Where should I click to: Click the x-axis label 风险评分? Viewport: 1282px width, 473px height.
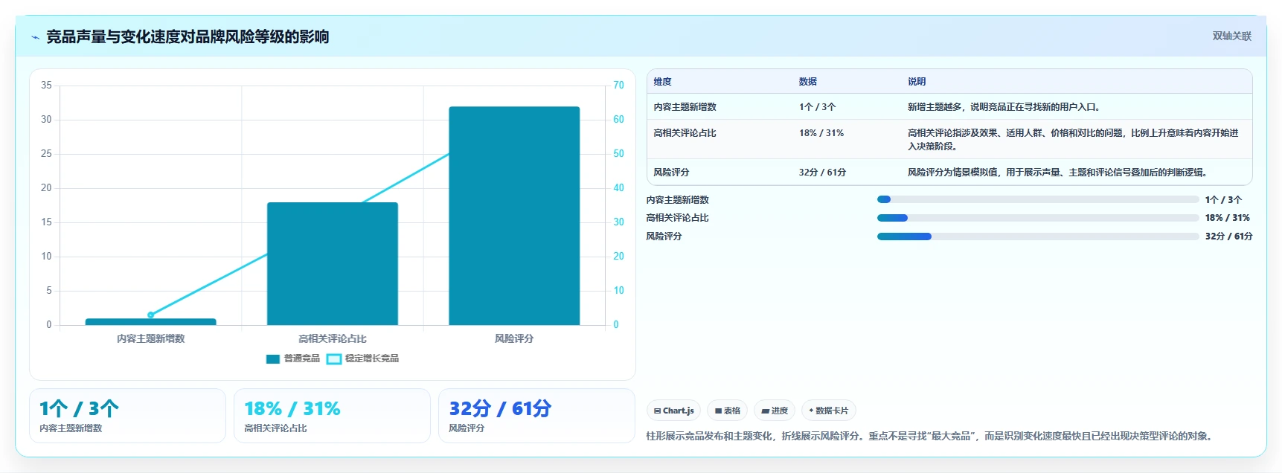514,338
